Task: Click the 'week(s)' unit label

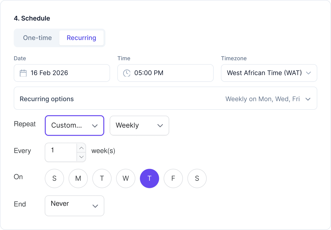Action: coord(103,151)
